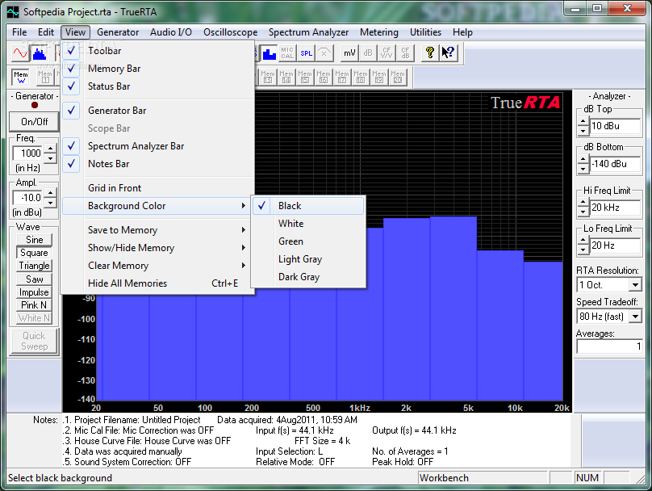Viewport: 652px width, 491px height.
Task: Select the Triangle wave button
Action: (x=34, y=266)
